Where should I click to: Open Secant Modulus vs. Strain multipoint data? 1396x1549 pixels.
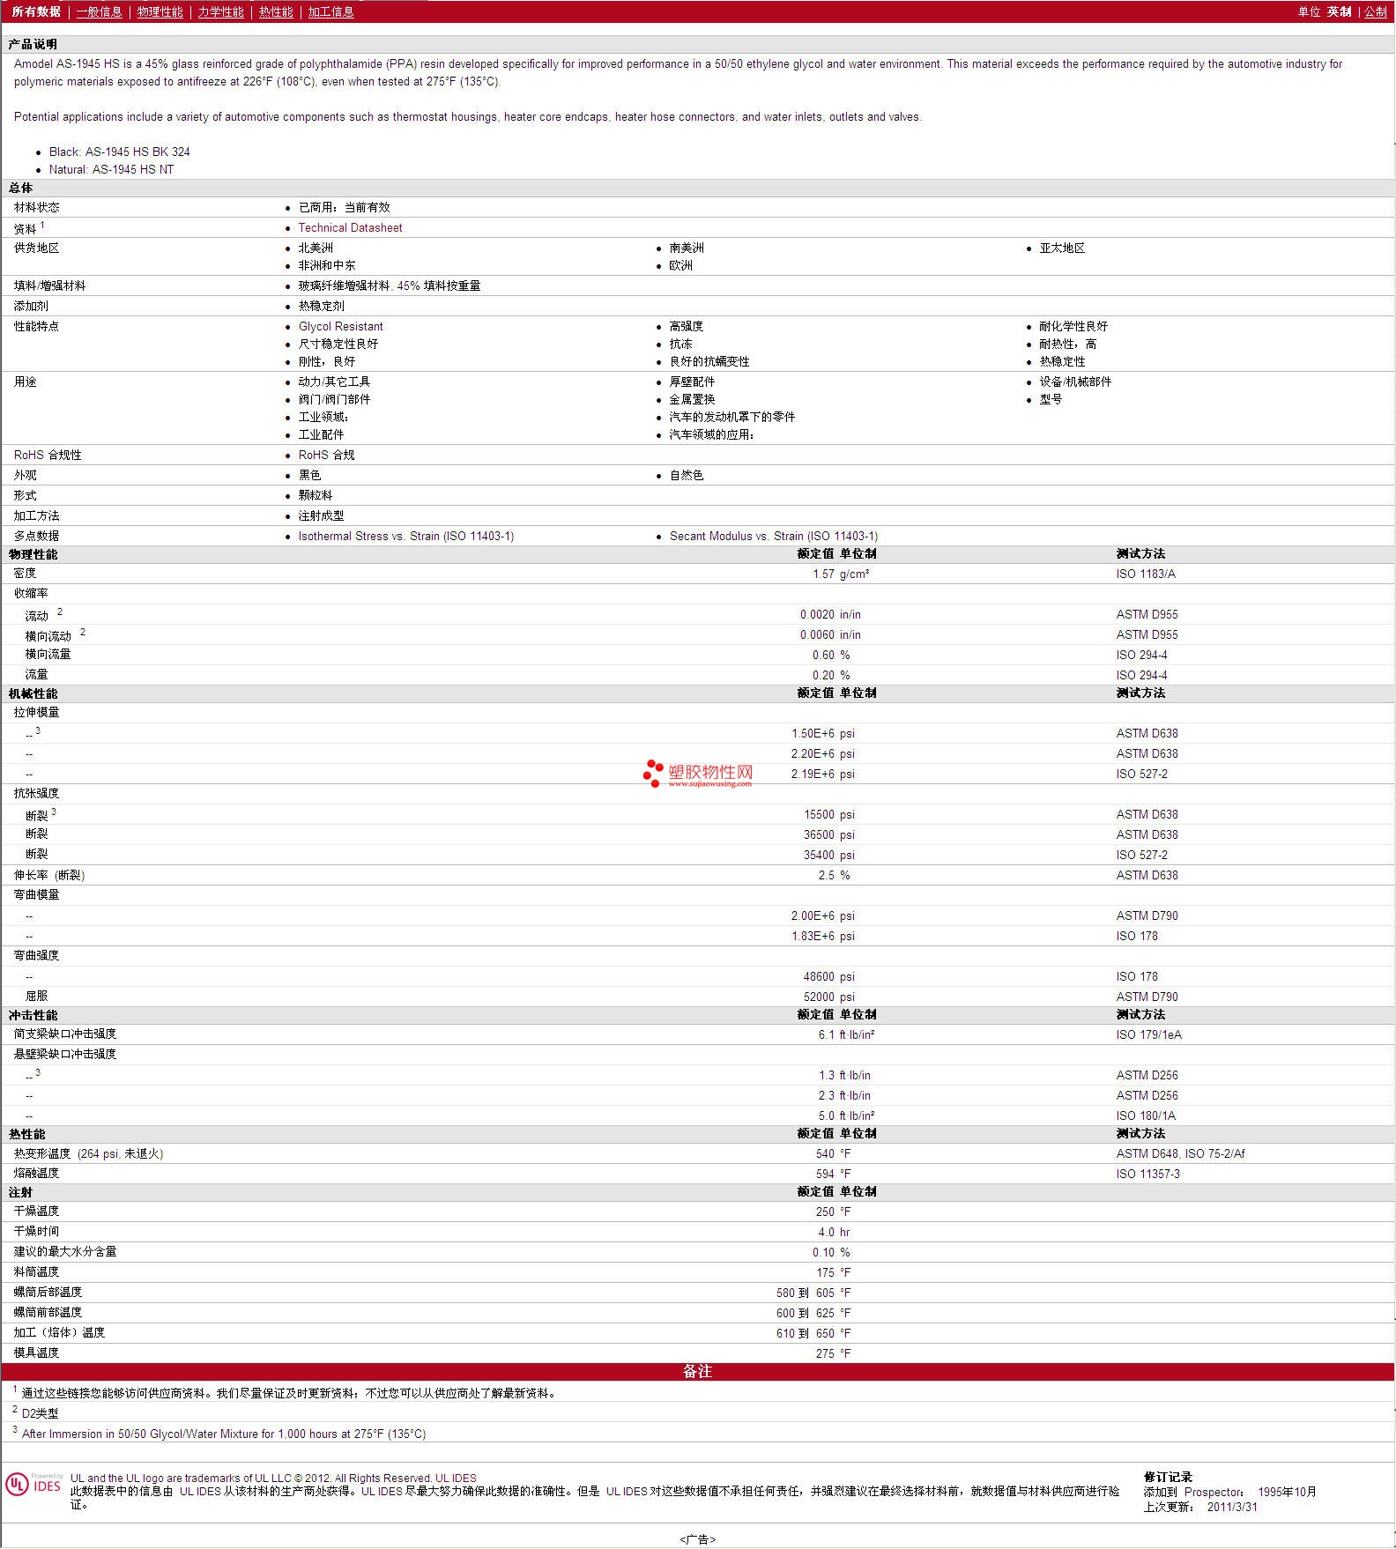point(774,536)
